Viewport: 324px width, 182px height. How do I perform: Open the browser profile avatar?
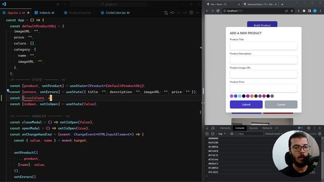click(315, 11)
